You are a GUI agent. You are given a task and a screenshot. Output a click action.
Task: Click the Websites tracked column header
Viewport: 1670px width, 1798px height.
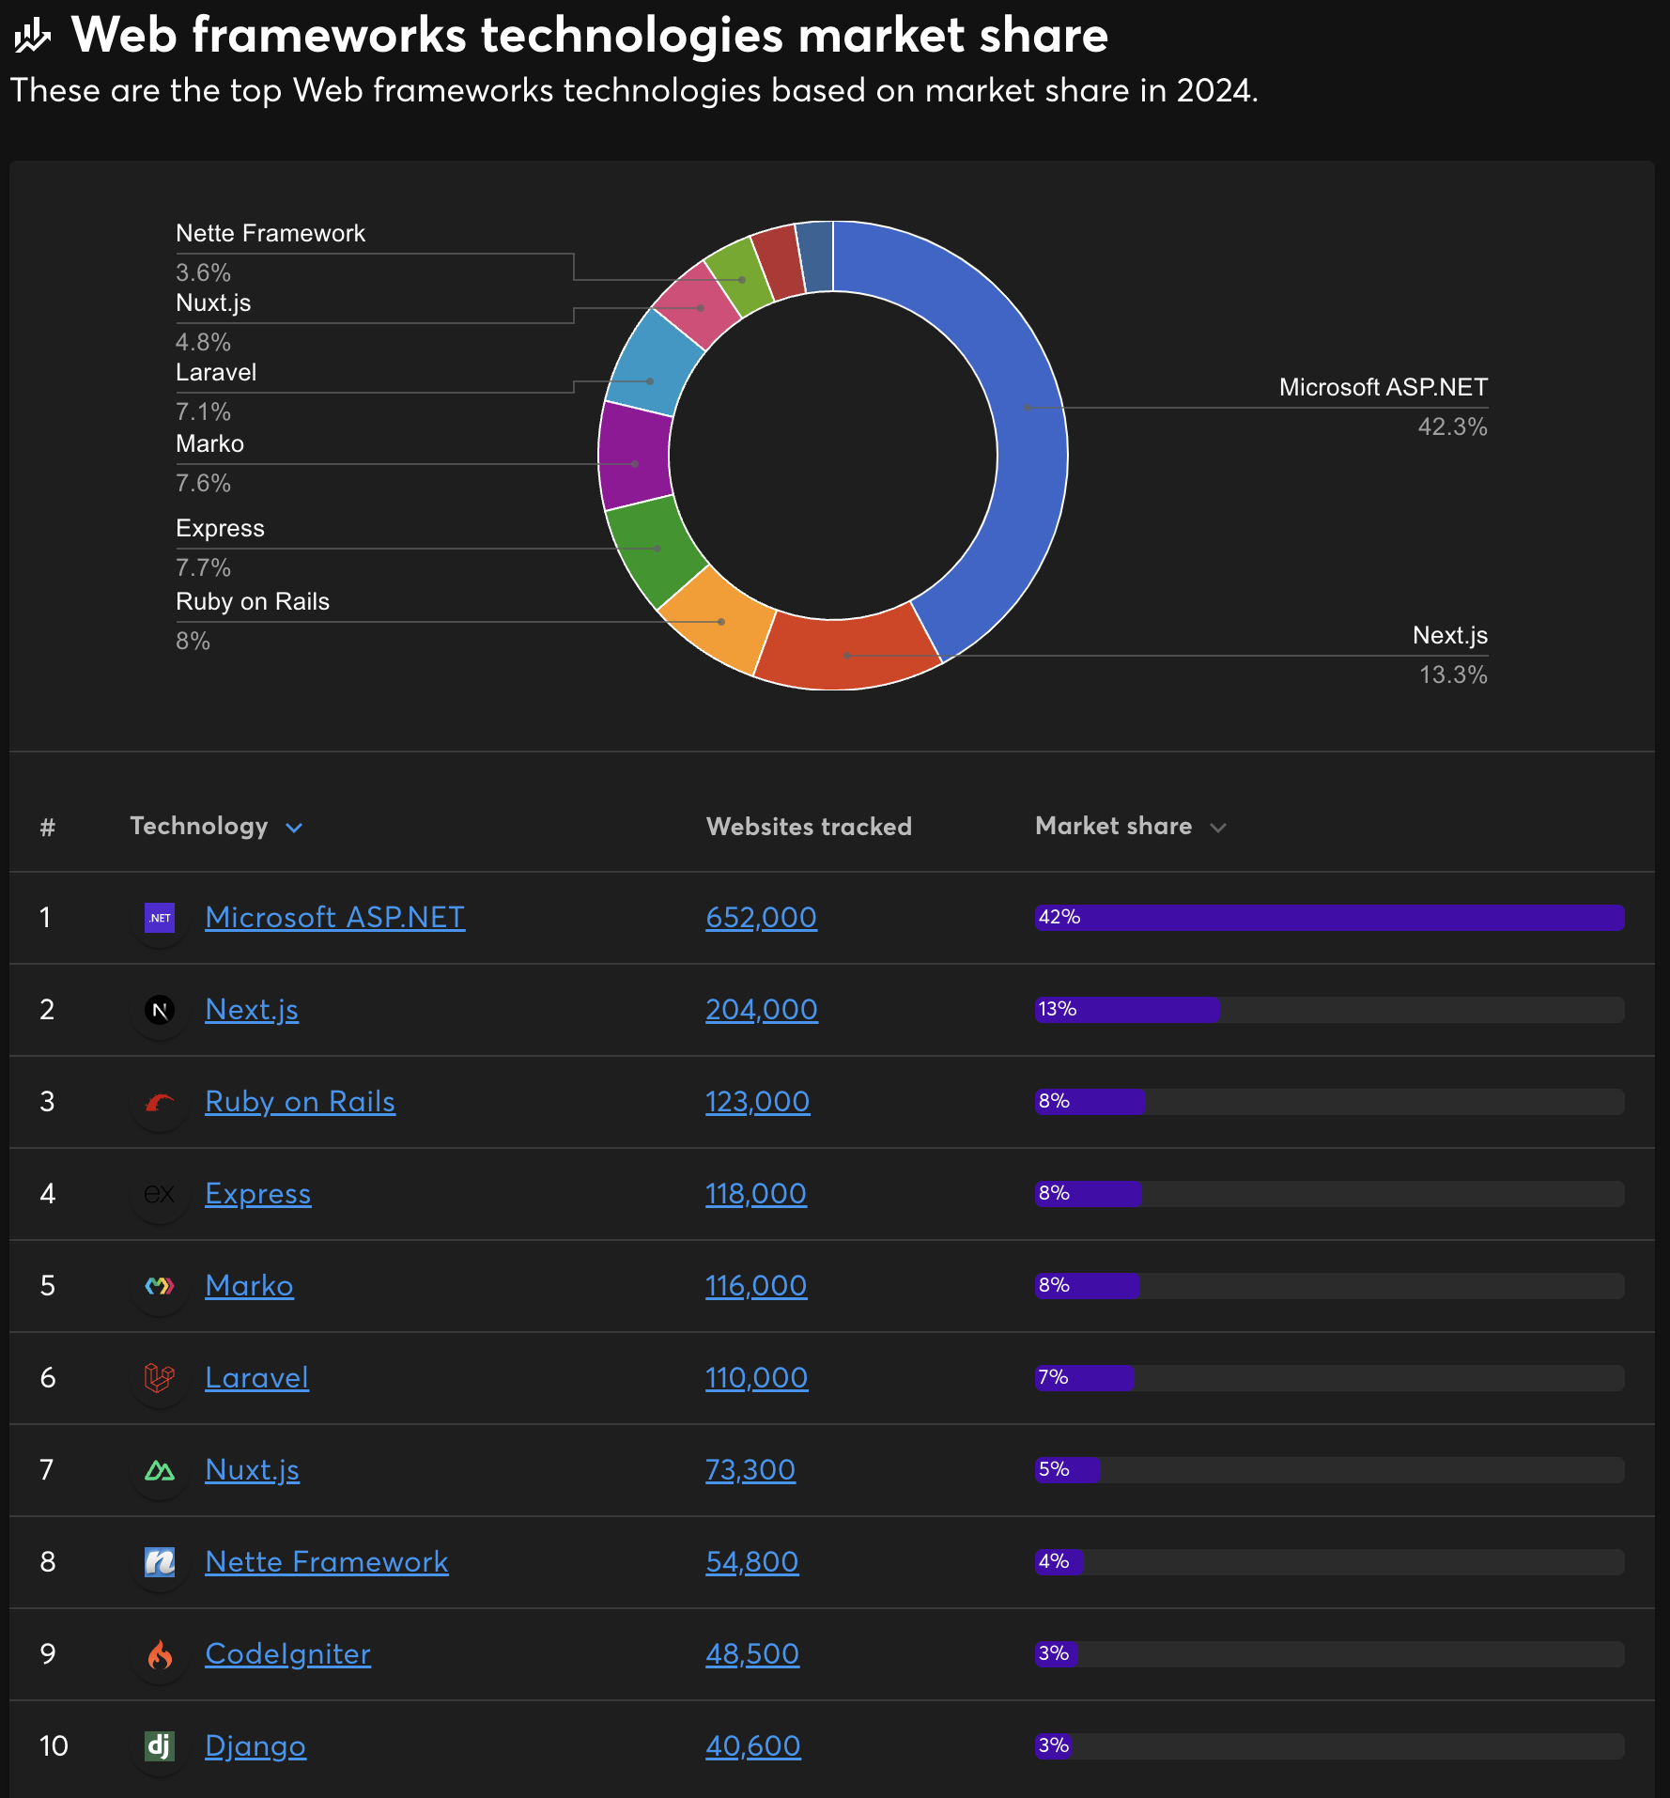click(809, 827)
